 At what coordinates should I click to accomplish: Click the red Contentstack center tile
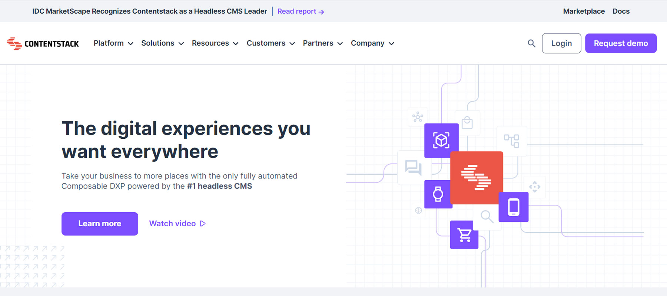(477, 178)
